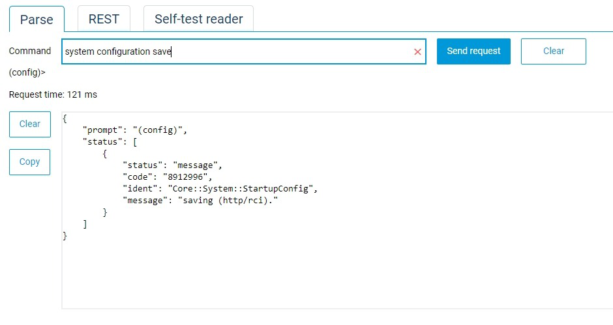The height and width of the screenshot is (325, 613).
Task: Click the final closing brace of JSON output
Action: coord(65,236)
